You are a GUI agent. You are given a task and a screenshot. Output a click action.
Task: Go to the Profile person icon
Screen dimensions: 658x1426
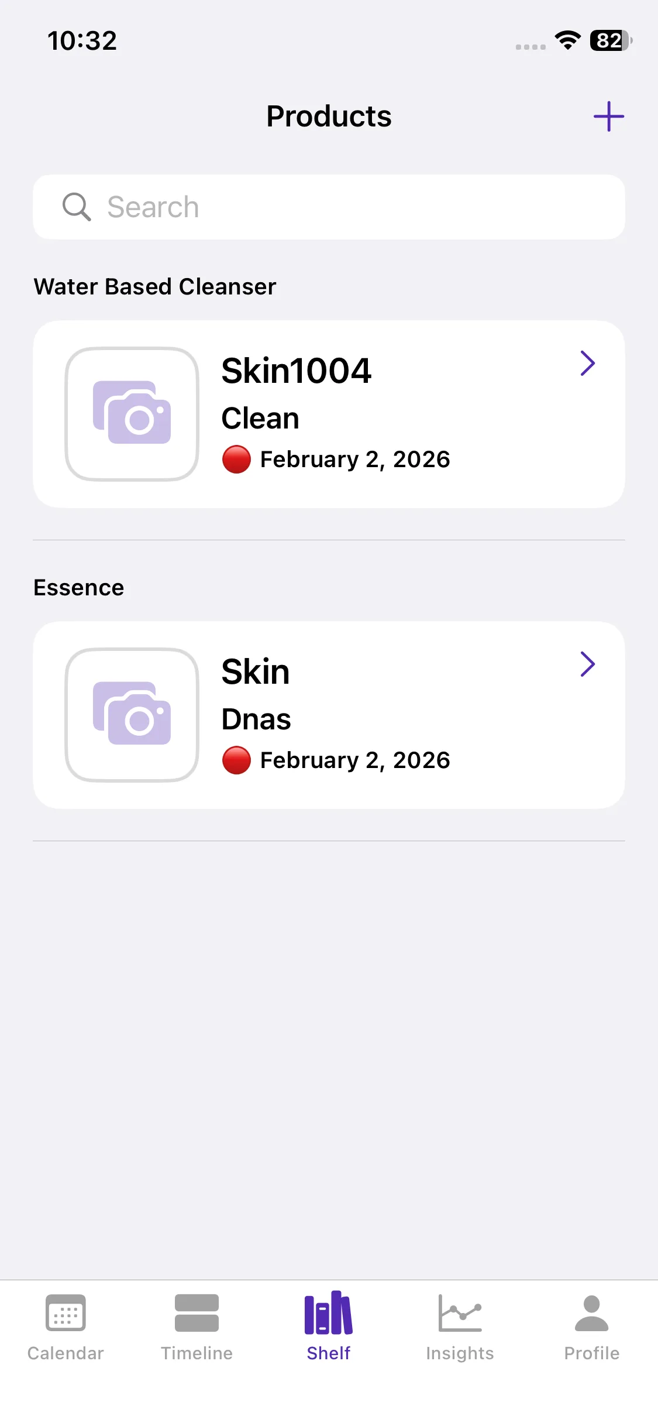click(x=591, y=1313)
